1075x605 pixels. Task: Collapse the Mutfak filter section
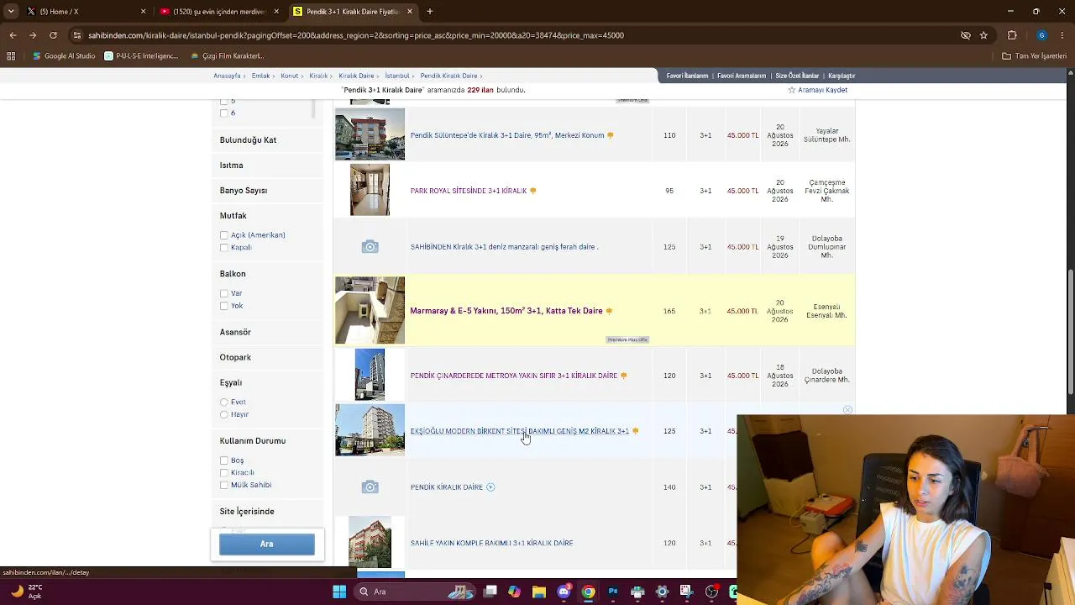coord(233,216)
